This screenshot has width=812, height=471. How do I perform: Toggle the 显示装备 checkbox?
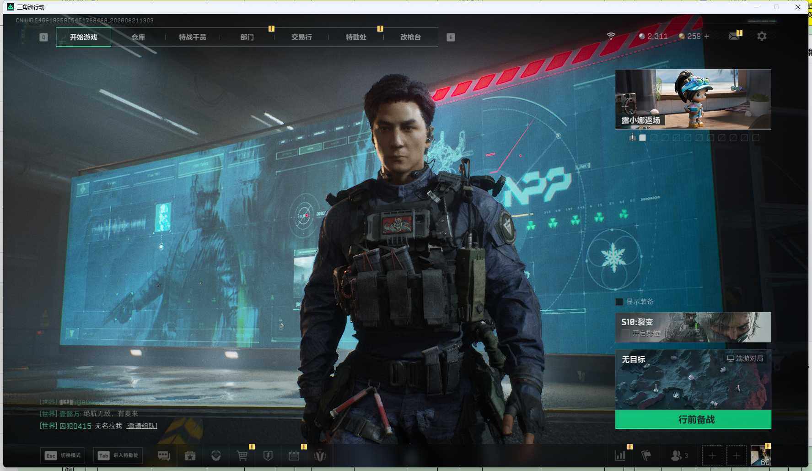coord(619,302)
